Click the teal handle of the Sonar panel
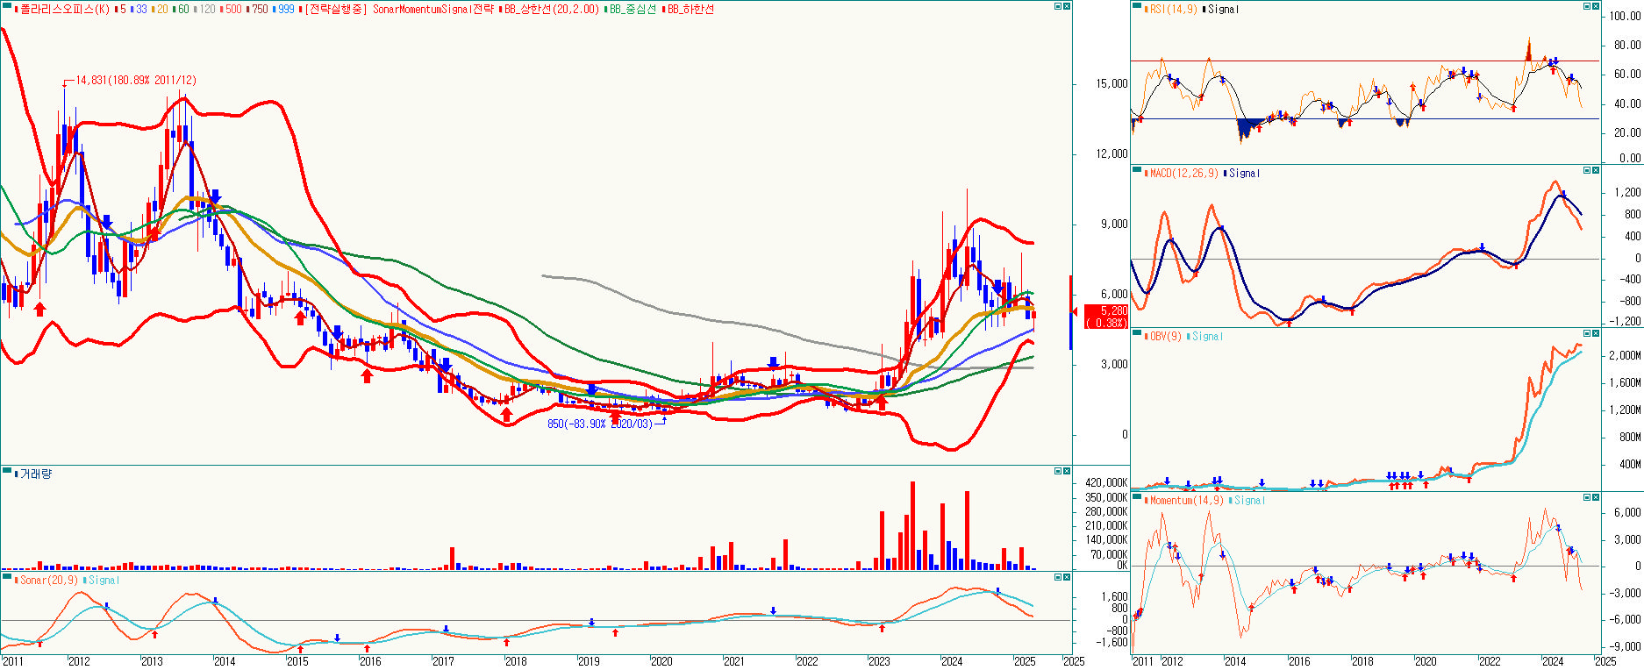The height and width of the screenshot is (670, 1644). (x=7, y=576)
